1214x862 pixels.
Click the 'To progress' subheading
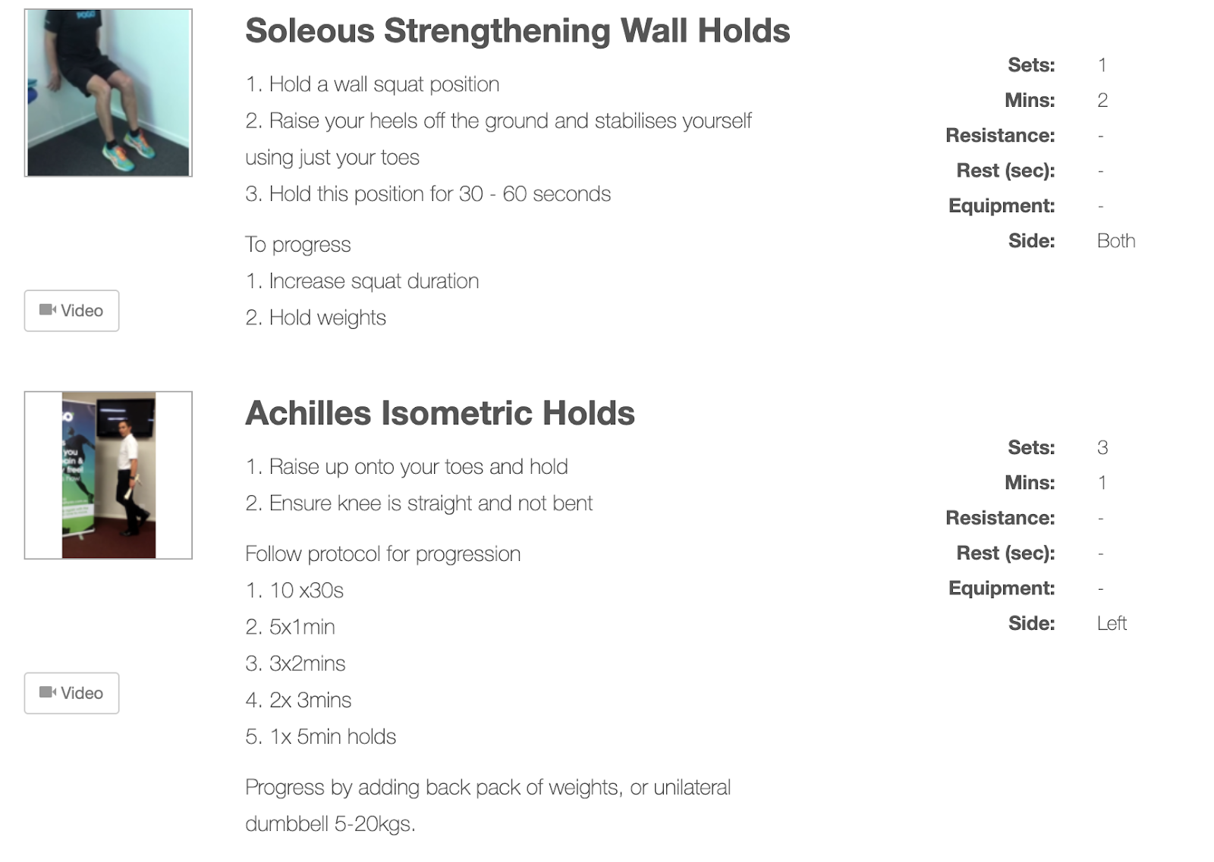pos(298,245)
